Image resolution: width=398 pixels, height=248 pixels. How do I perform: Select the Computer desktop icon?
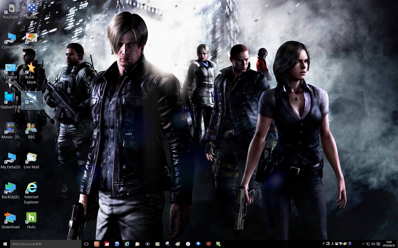click(x=10, y=41)
